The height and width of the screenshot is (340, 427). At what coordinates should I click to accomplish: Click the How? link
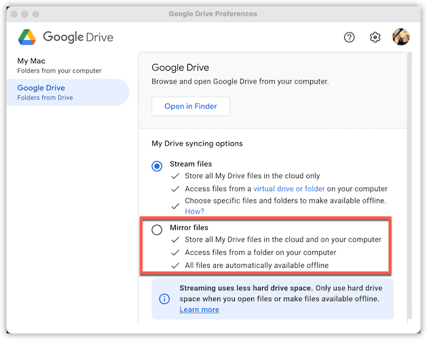[194, 211]
